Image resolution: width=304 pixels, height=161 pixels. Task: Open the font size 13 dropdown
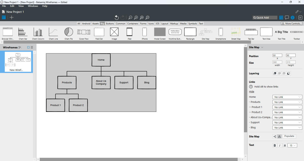pyautogui.click(x=293, y=145)
